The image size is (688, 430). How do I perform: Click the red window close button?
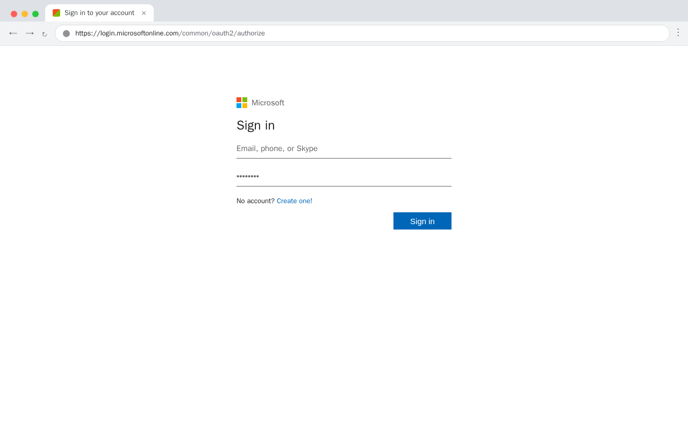(x=14, y=14)
